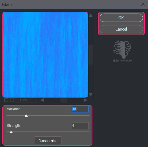Click the vertical preview scrollbar thumb
Image resolution: width=148 pixels, height=147 pixels.
91,55
